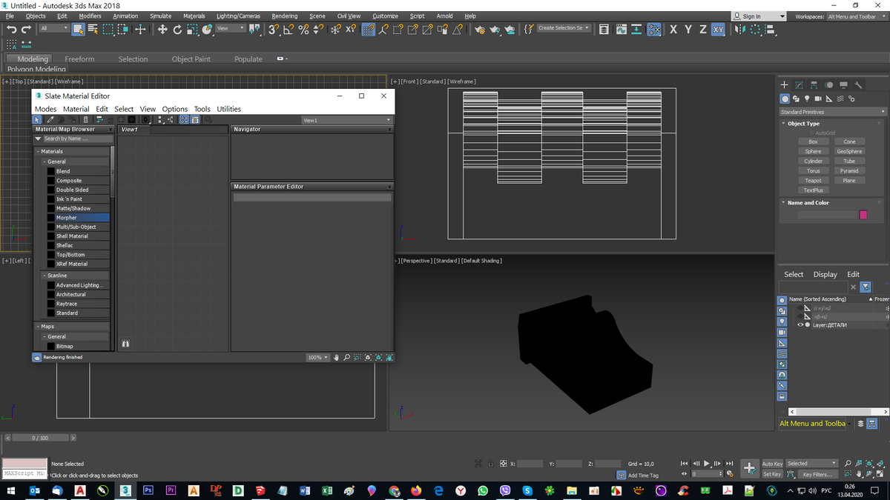Toggle the Percent Snap icon
Viewport: 890px width, 500px height.
tap(304, 29)
